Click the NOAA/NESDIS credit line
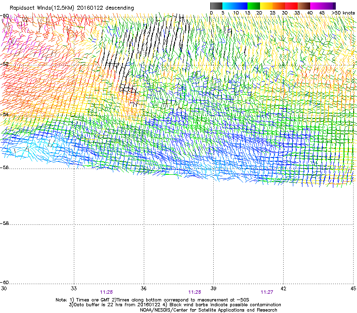 point(208,310)
